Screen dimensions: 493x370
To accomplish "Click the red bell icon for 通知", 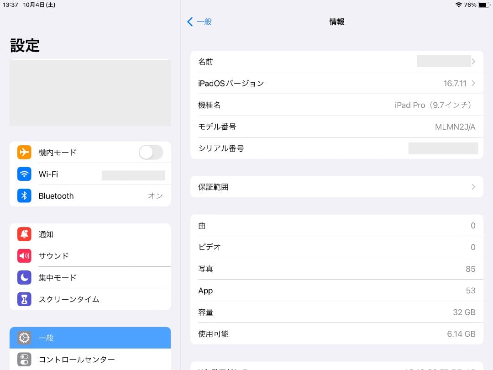I will tap(24, 234).
